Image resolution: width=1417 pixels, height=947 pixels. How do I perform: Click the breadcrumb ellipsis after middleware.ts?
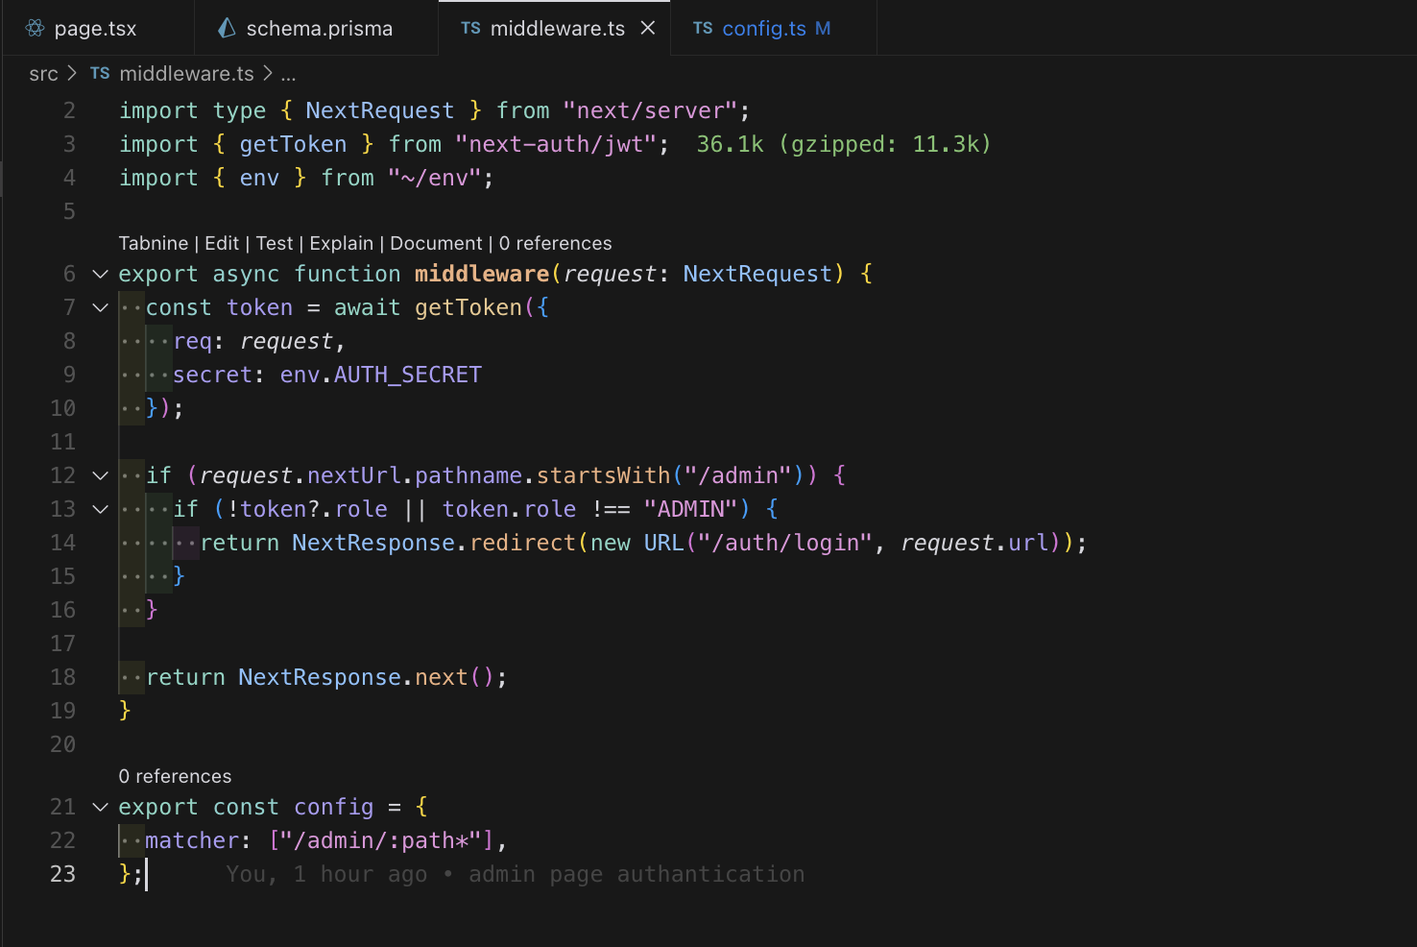[288, 73]
